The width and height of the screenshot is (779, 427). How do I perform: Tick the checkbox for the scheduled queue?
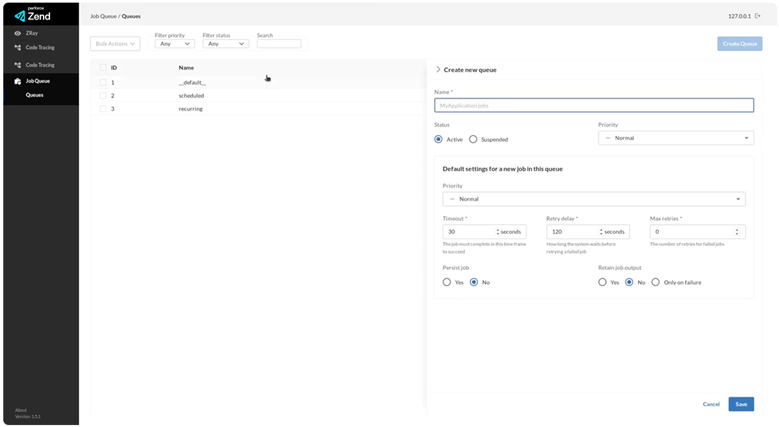pos(103,96)
